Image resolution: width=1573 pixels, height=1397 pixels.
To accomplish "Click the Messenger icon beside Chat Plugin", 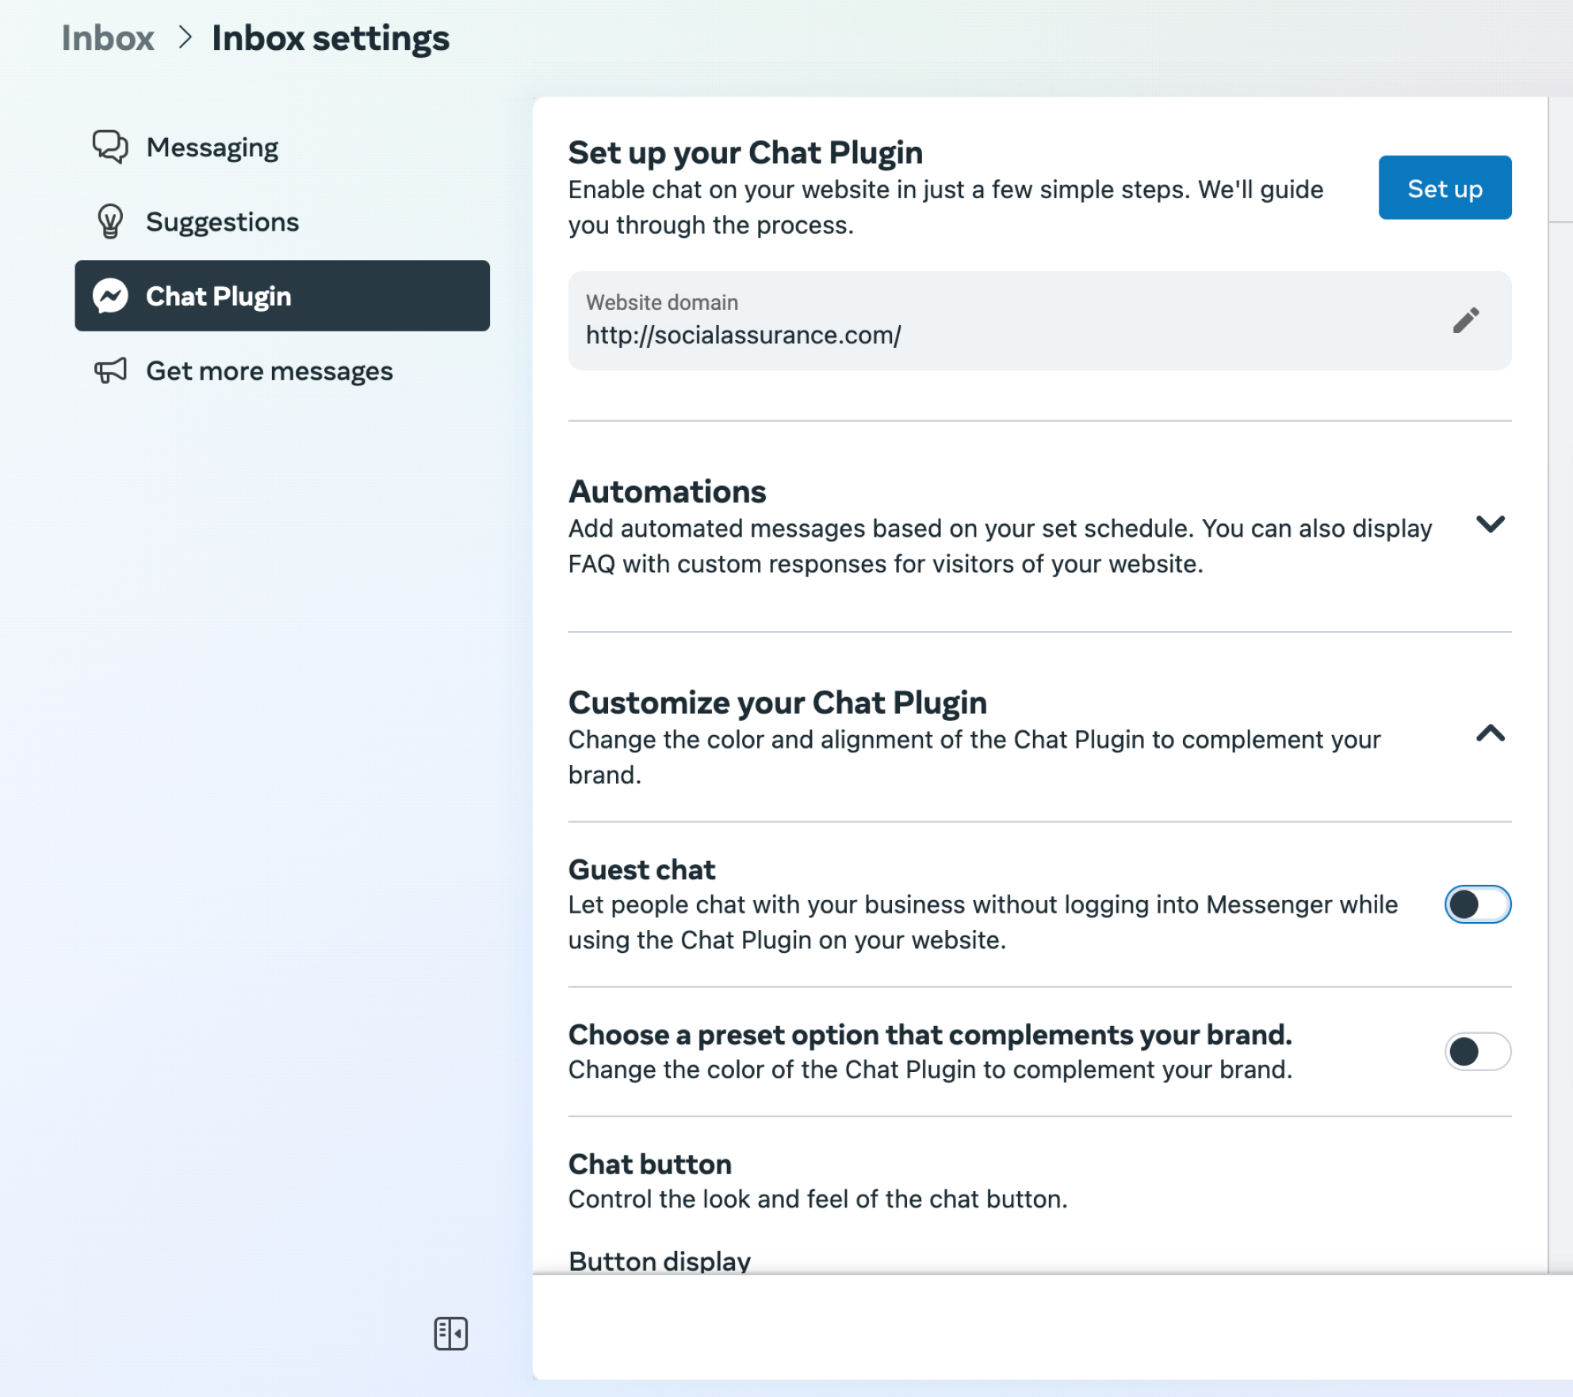I will pos(110,297).
